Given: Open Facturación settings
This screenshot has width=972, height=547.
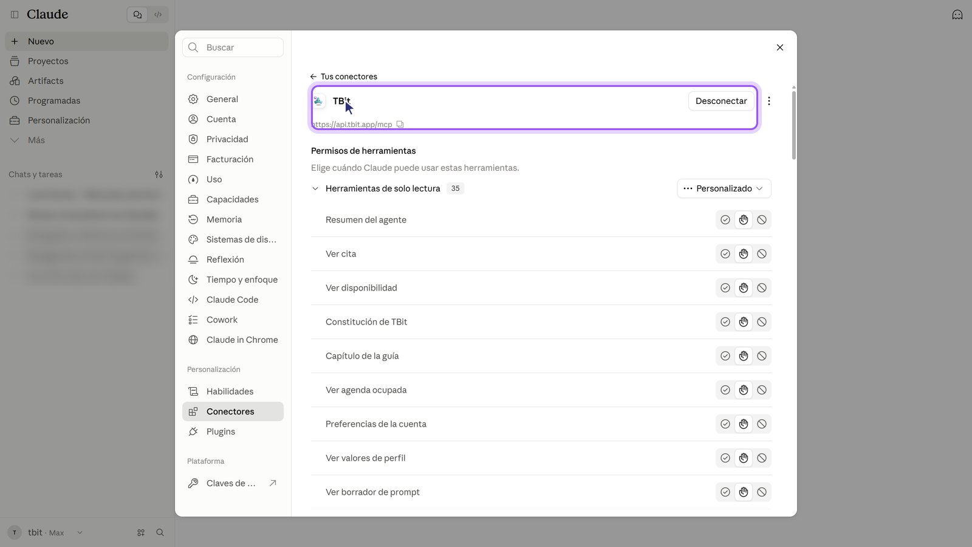Looking at the screenshot, I should [x=233, y=159].
